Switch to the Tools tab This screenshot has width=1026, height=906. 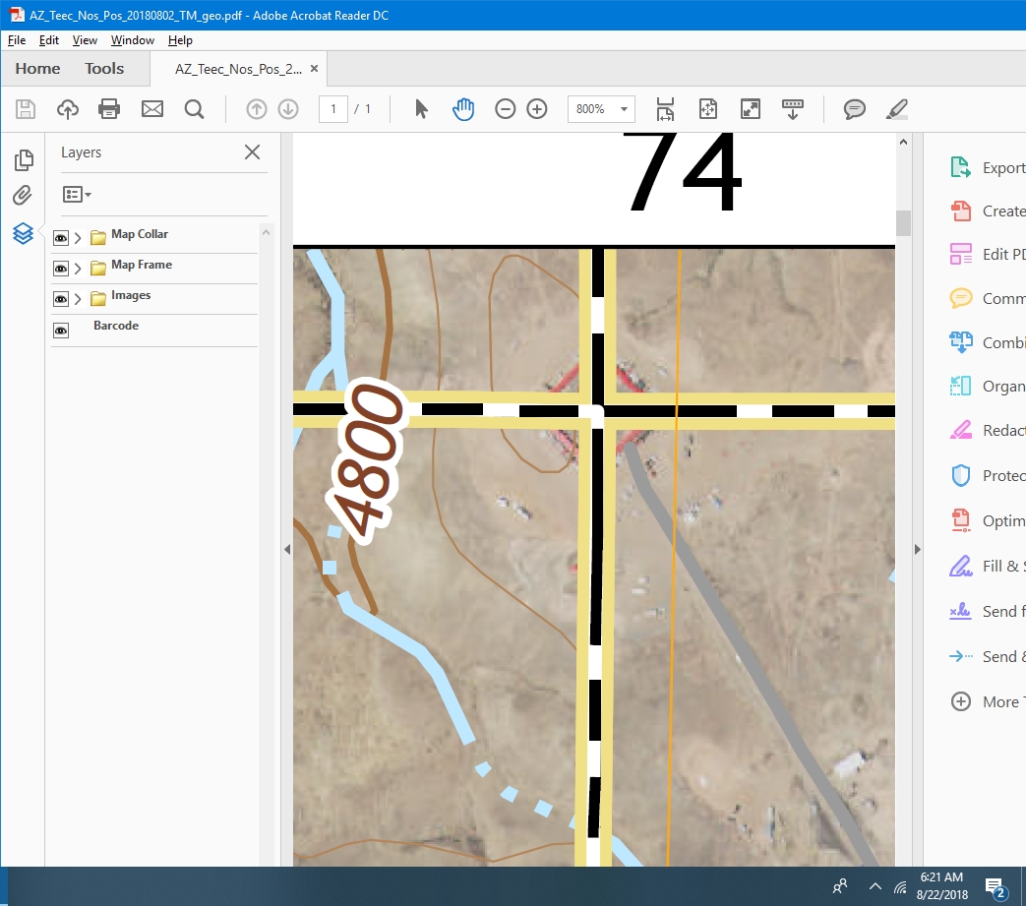(x=104, y=69)
